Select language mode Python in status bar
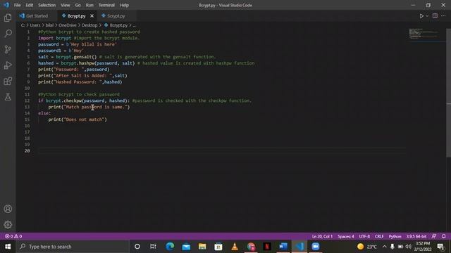 point(395,236)
